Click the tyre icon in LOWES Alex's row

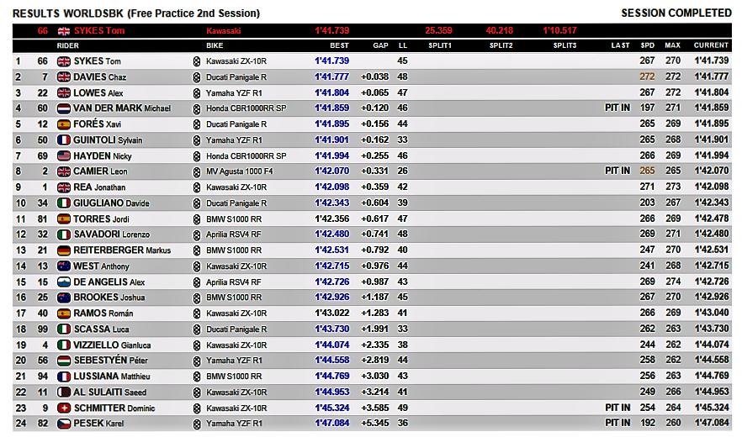tap(197, 93)
